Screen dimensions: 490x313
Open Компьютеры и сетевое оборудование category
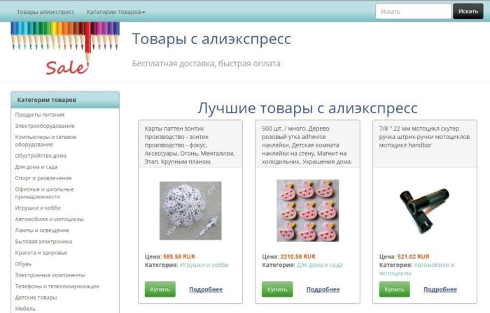click(45, 140)
